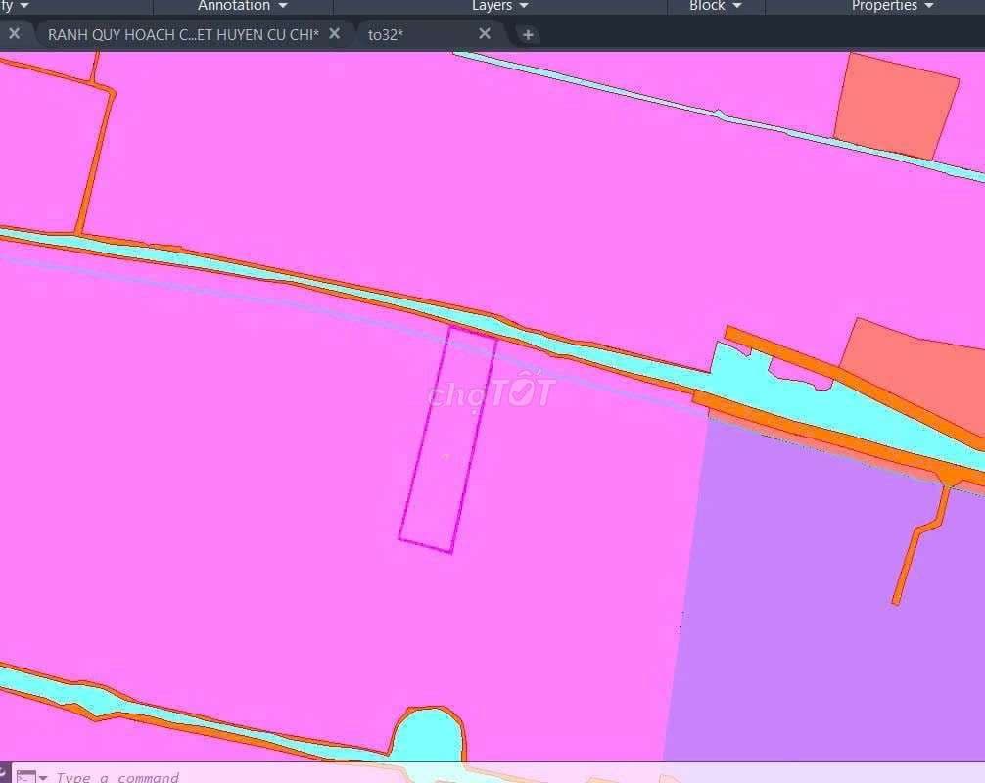Expand the Layers panel dropdown
Image resolution: width=985 pixels, height=783 pixels.
point(500,6)
